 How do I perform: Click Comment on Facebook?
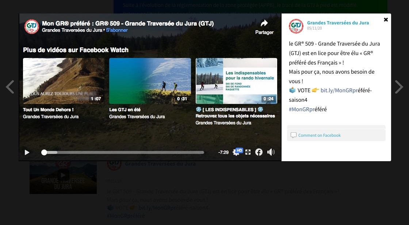[319, 135]
